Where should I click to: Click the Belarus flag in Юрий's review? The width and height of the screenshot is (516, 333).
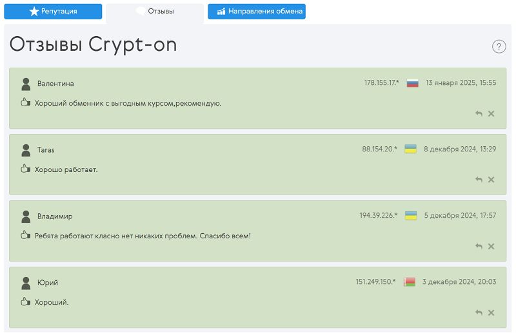pos(410,281)
